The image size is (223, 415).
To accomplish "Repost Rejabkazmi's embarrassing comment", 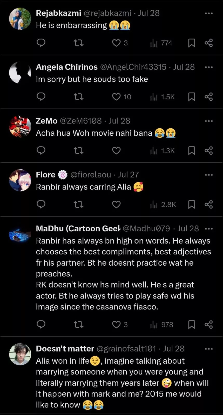I will pyautogui.click(x=78, y=43).
